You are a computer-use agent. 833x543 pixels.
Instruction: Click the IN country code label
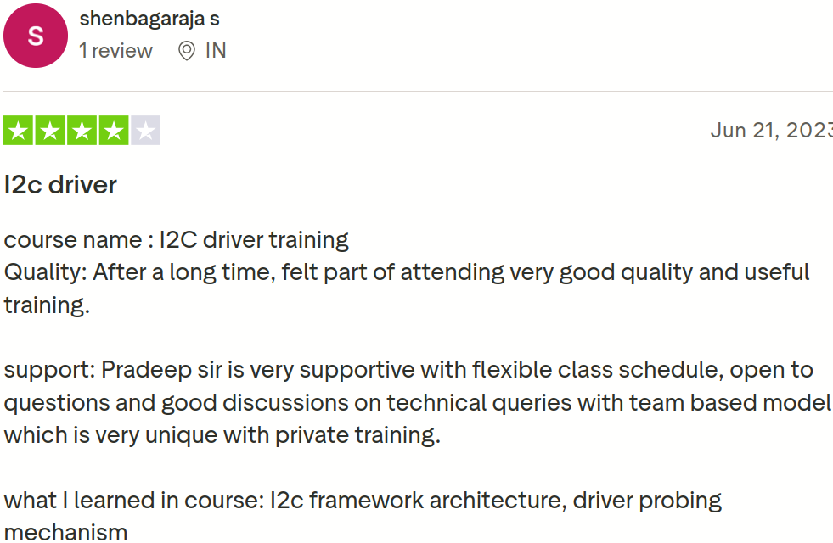point(216,51)
